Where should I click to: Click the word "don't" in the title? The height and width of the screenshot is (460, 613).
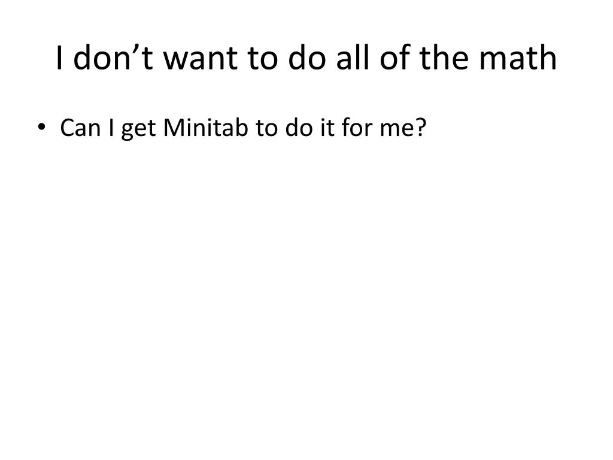pos(113,57)
